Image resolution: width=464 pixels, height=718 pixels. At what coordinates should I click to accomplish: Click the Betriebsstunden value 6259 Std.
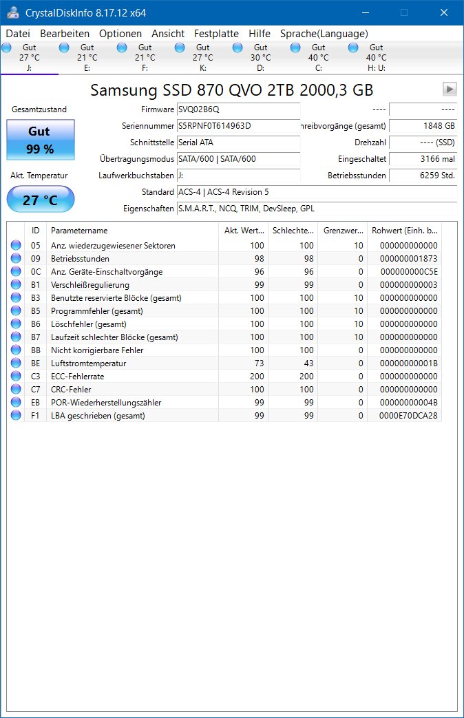[x=423, y=176]
